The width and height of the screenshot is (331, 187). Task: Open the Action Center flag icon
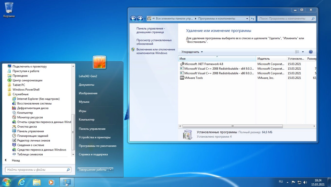(x=294, y=182)
